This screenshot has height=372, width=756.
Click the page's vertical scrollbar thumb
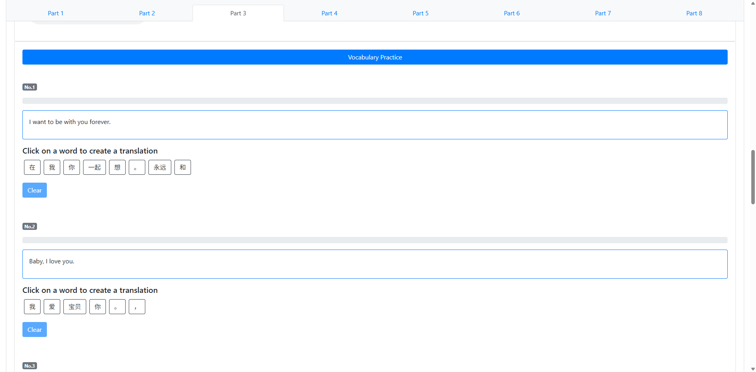753,177
